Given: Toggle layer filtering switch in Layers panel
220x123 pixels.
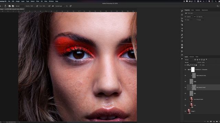Looking at the screenshot, I should (206, 59).
